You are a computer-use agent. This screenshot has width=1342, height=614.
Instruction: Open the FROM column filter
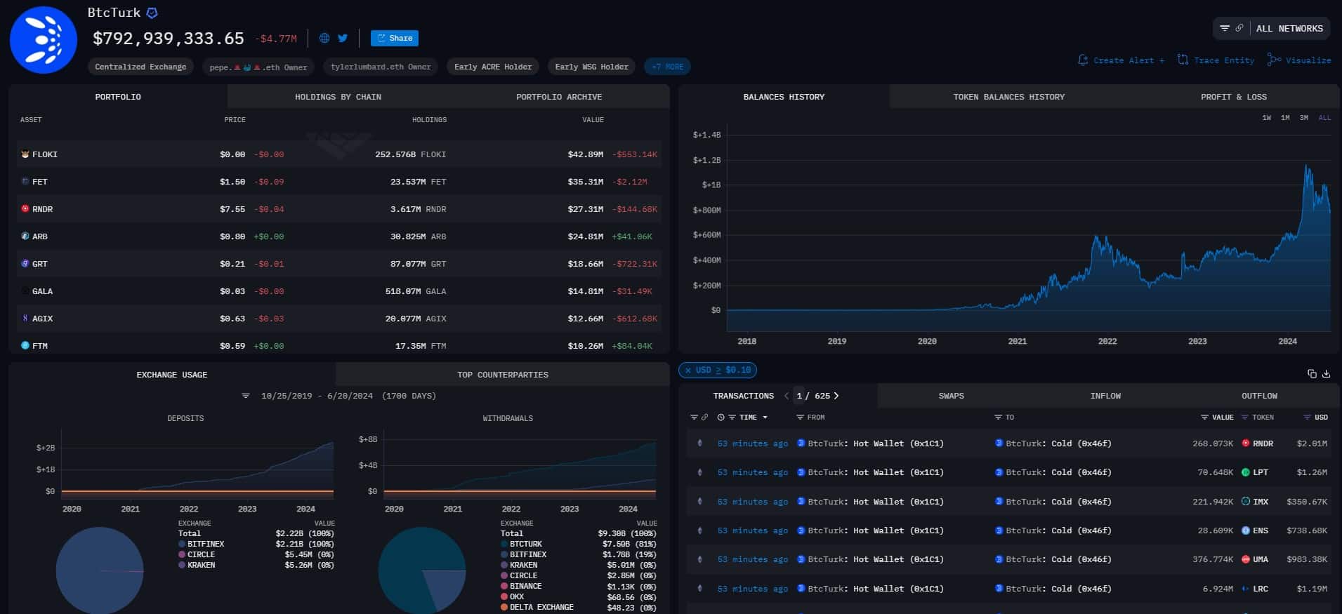click(800, 418)
